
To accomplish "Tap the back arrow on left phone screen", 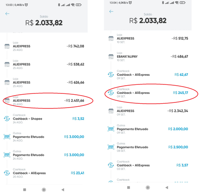I will coord(7,14).
